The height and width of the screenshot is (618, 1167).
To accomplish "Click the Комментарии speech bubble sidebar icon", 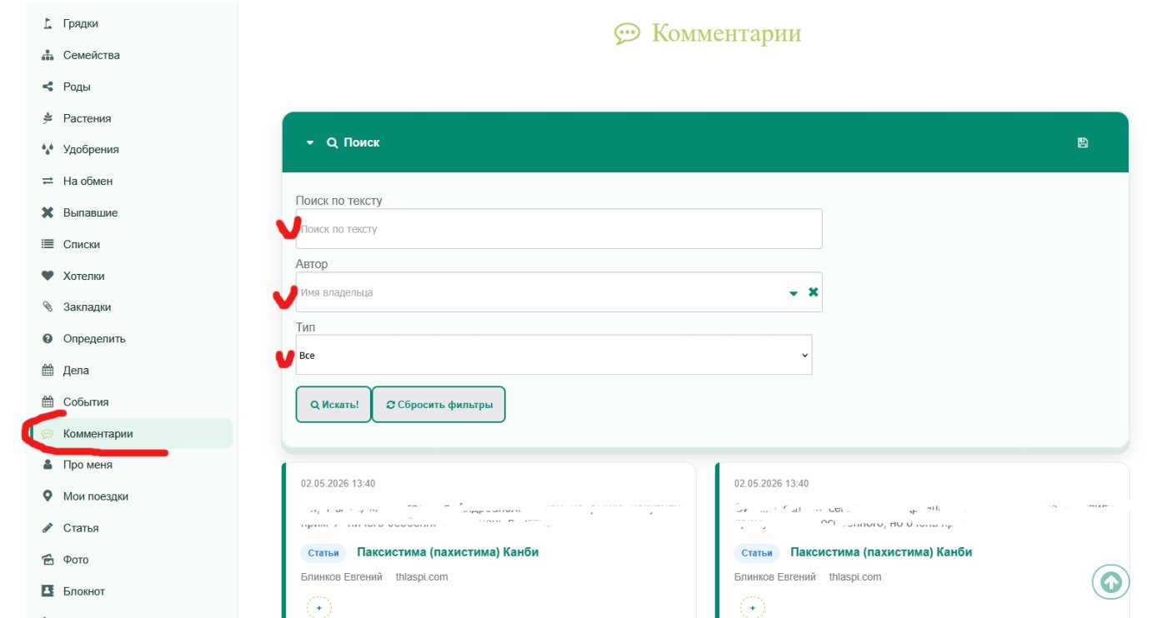I will (x=48, y=434).
